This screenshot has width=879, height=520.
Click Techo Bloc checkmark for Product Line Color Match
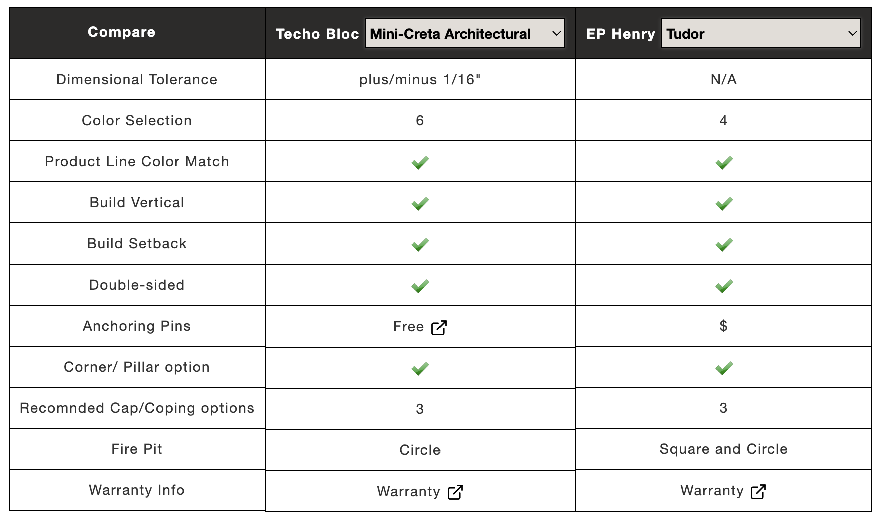pyautogui.click(x=420, y=162)
